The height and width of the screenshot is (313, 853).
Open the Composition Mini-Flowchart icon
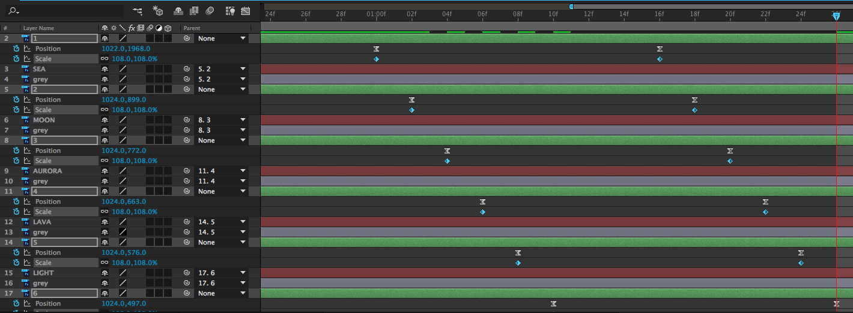138,11
